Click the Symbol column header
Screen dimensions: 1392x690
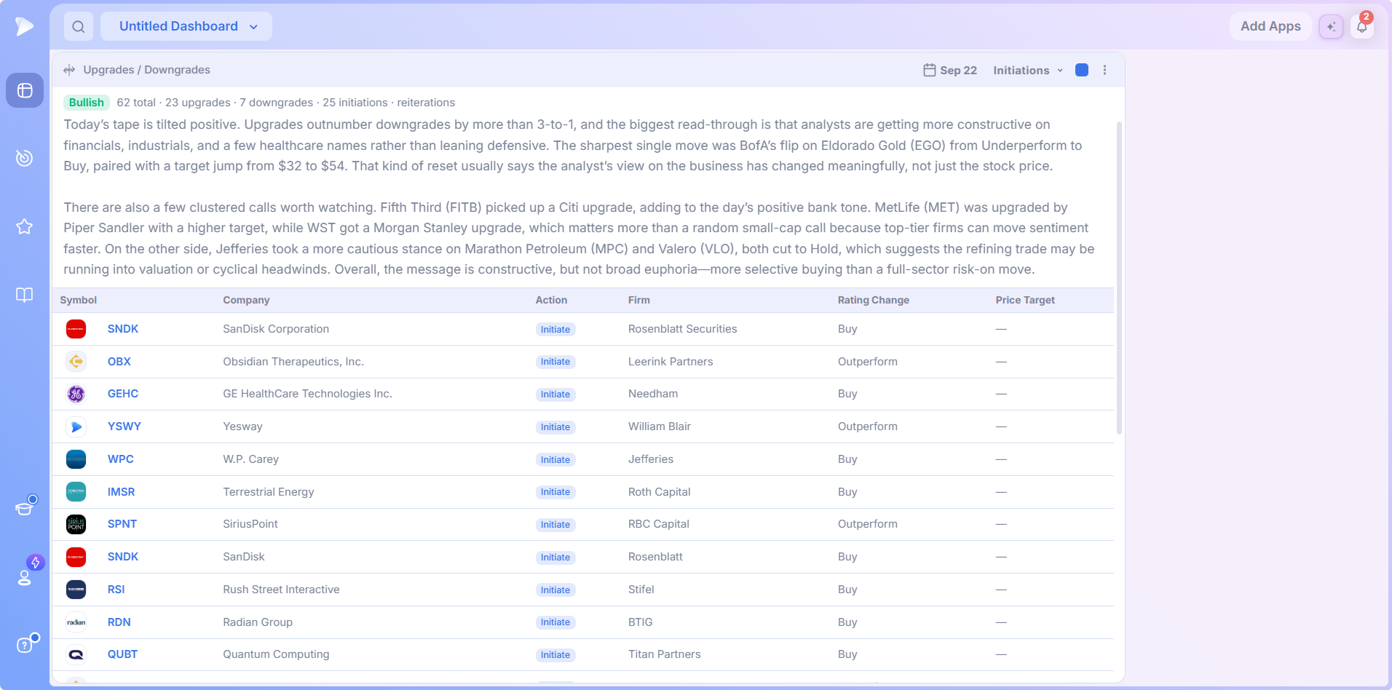[x=79, y=300]
